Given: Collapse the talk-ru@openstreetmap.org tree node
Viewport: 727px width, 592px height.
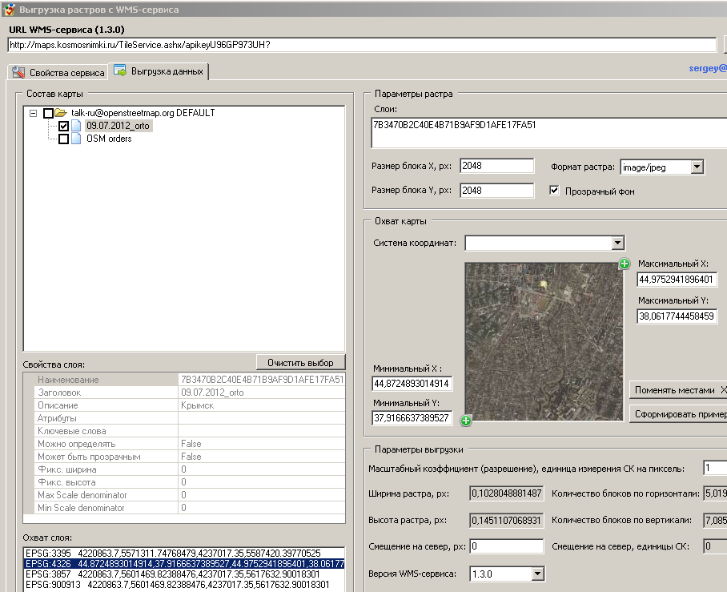Looking at the screenshot, I should 33,113.
